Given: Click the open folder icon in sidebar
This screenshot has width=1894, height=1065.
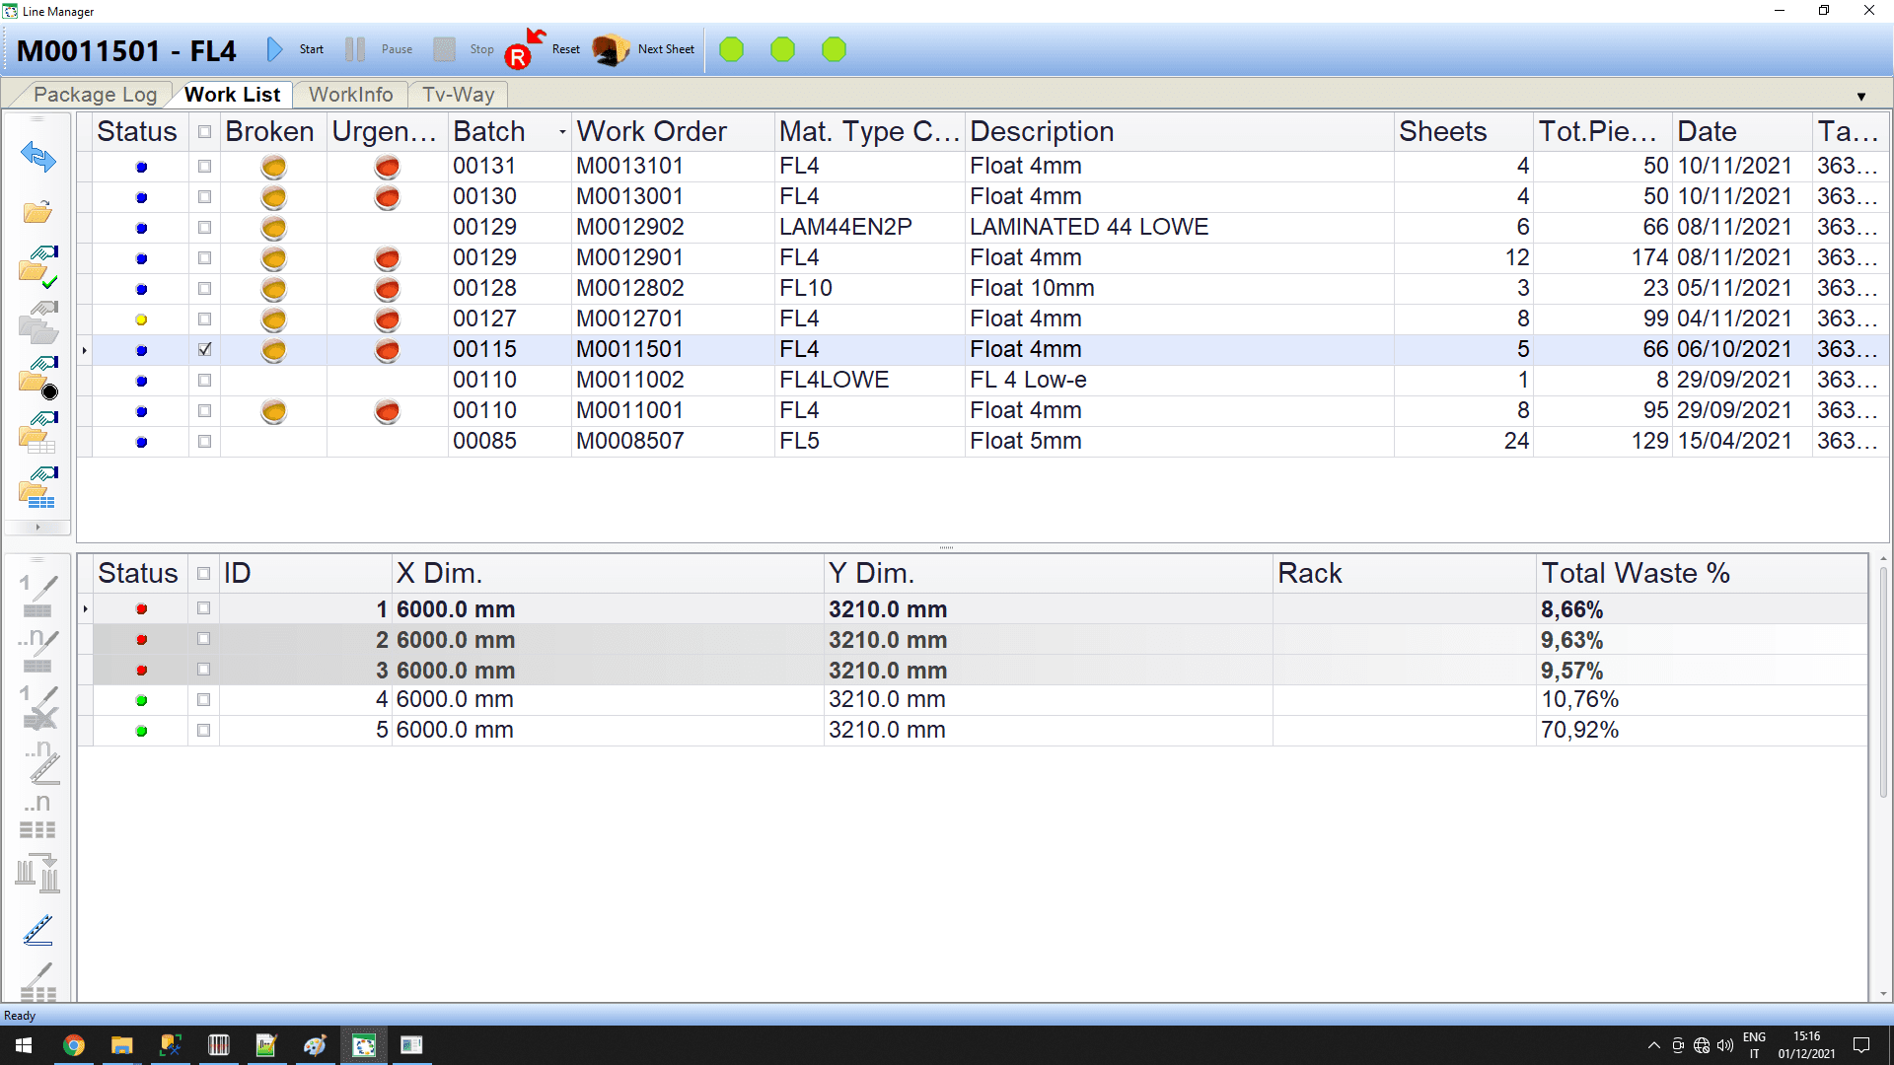Looking at the screenshot, I should (37, 212).
